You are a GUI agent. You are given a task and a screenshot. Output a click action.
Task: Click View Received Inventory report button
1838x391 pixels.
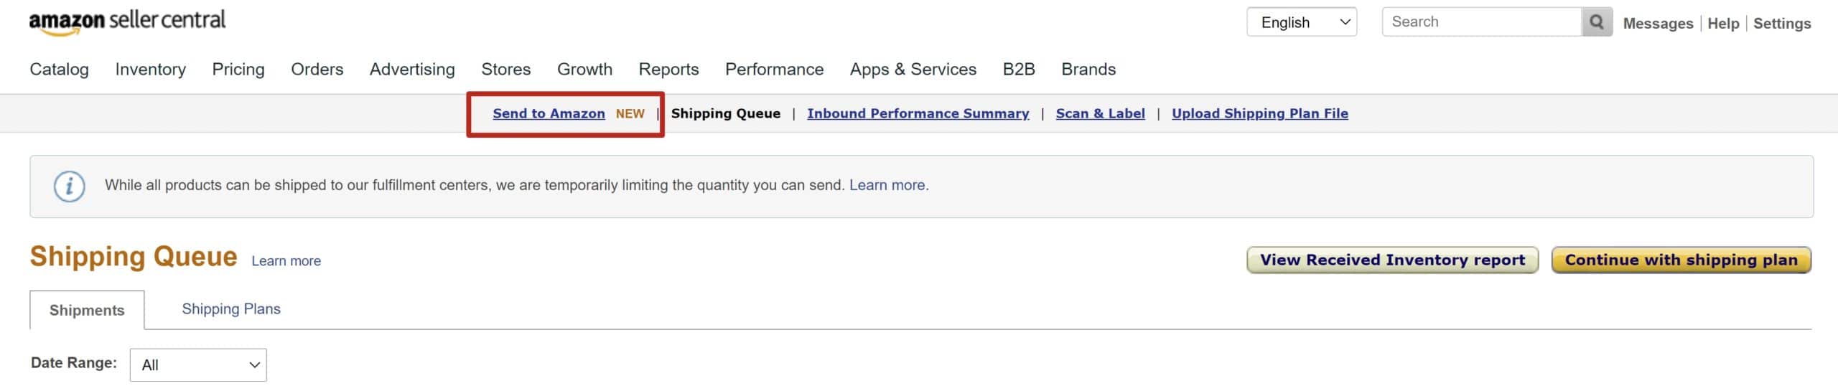coord(1393,260)
